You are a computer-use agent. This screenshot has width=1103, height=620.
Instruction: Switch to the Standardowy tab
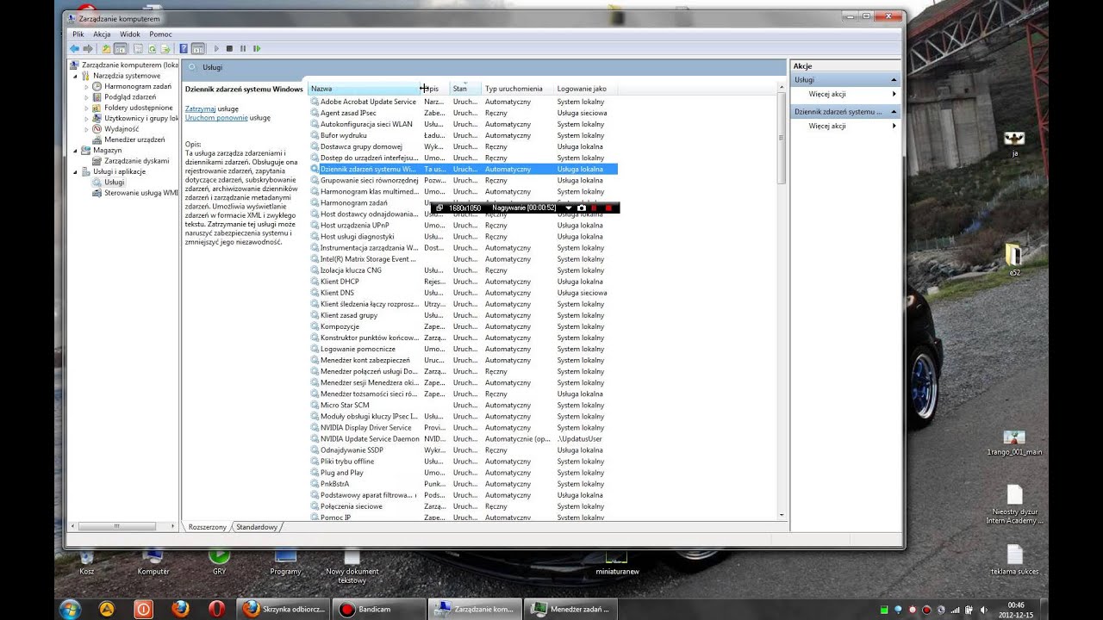(257, 527)
